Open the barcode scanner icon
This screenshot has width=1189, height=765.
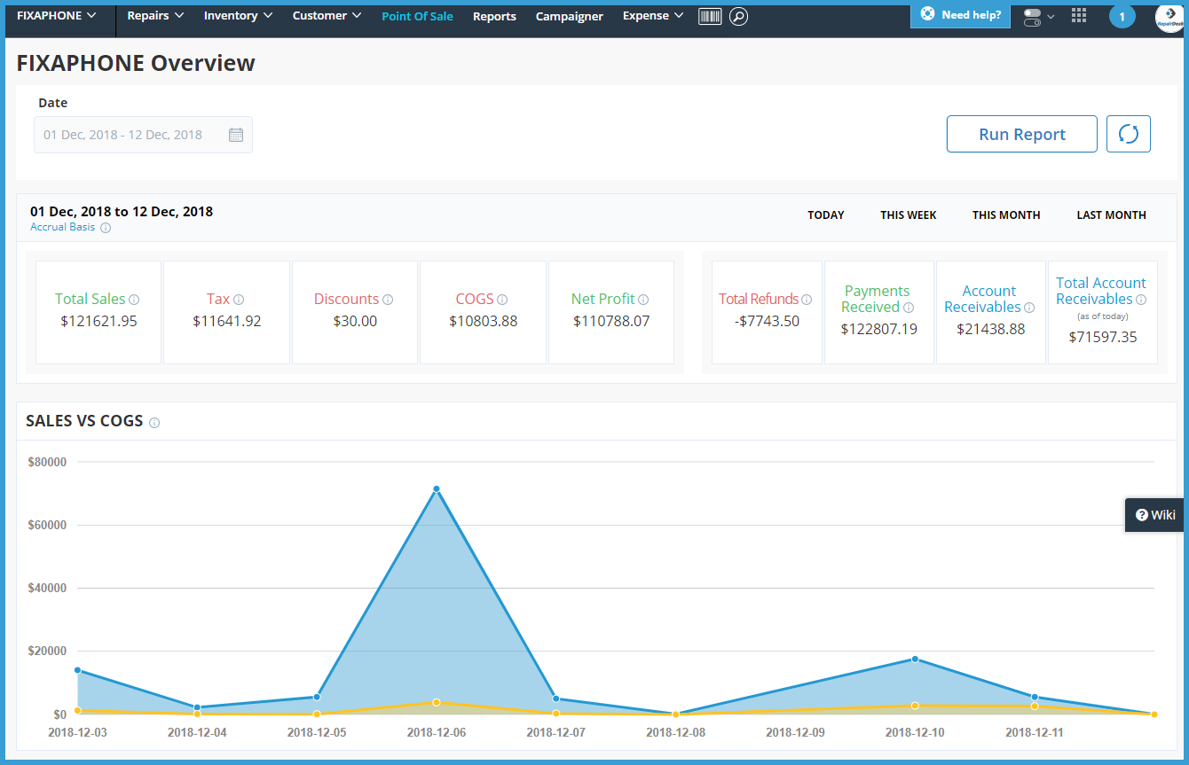tap(710, 16)
